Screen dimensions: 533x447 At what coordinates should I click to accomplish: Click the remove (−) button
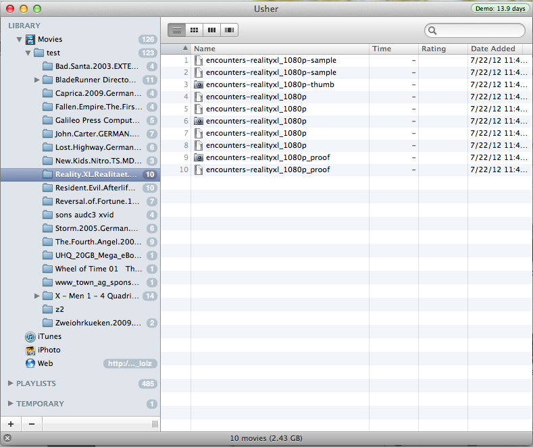32,424
